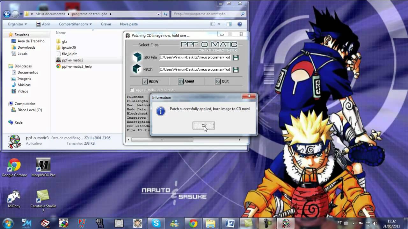The height and width of the screenshot is (229, 408).
Task: Sort by the Nome column header
Action: click(61, 33)
